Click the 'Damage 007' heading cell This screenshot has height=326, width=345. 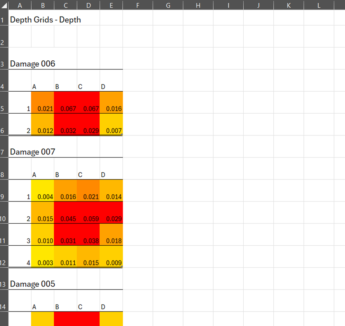tap(32, 152)
